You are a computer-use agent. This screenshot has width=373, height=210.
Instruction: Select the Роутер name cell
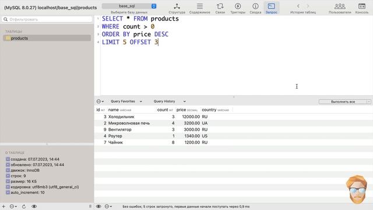(115, 136)
